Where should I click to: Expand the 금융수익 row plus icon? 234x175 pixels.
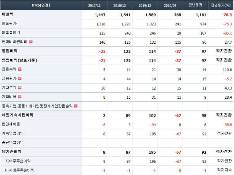tap(20, 69)
